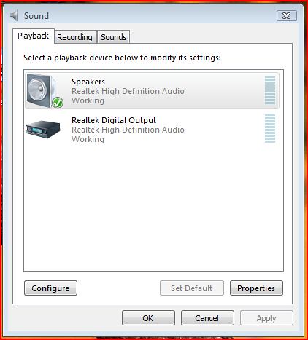
Task: Select the Realtek Digital Output device icon
Action: 43,130
